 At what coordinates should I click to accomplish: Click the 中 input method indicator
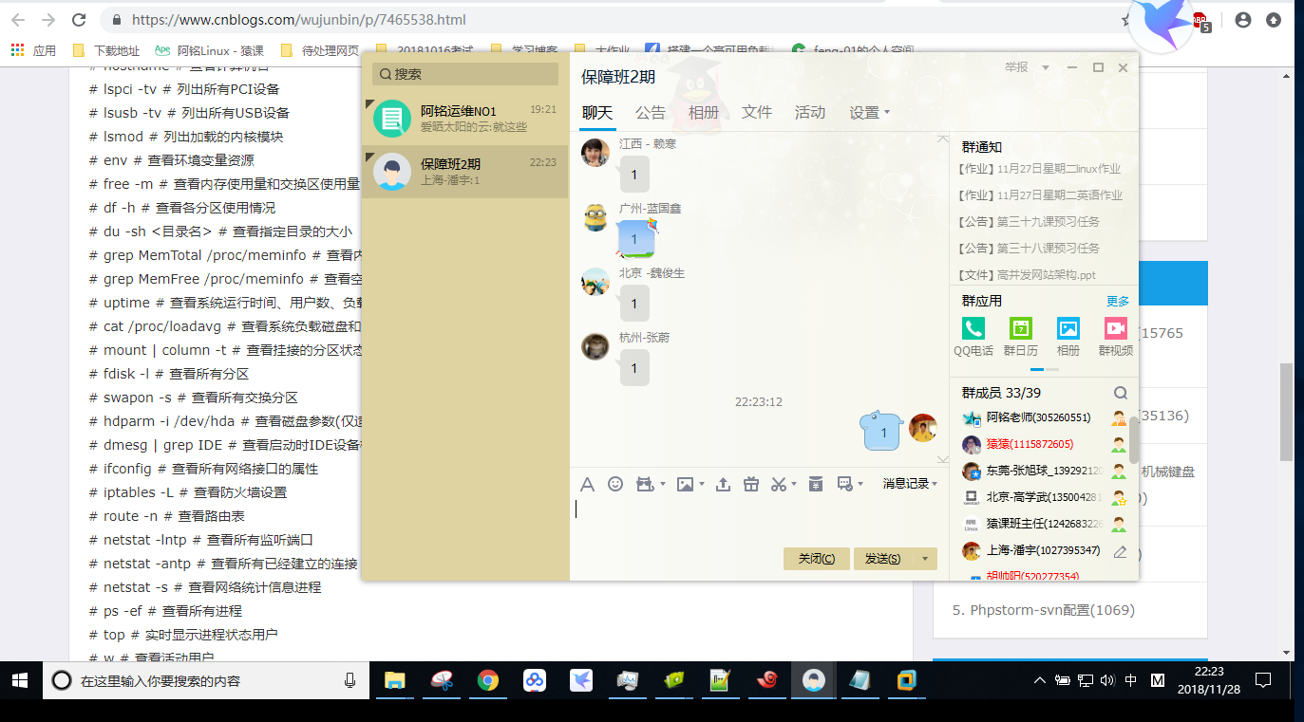point(1131,680)
